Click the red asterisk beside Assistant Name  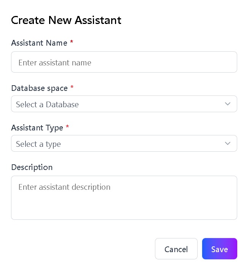pos(72,42)
